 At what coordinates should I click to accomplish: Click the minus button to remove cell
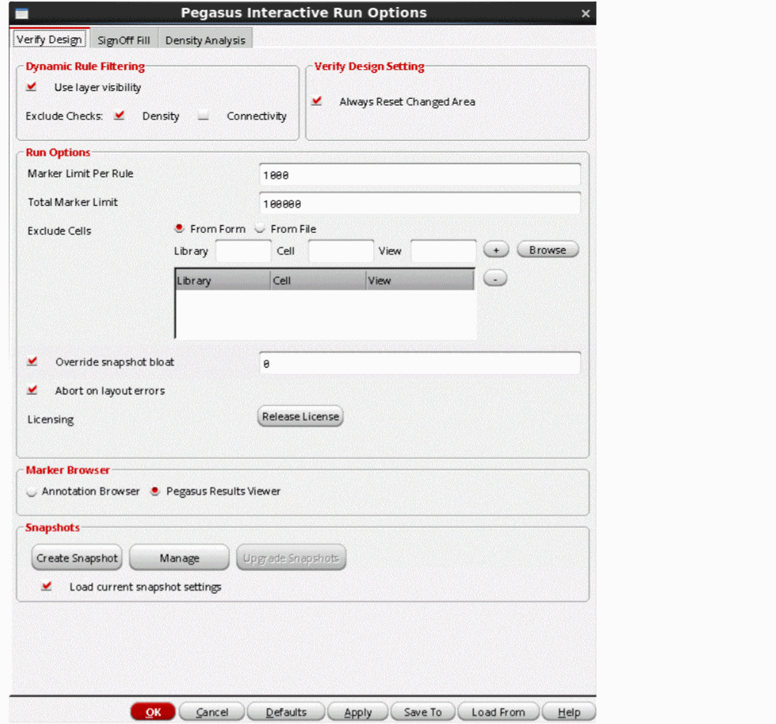(496, 280)
